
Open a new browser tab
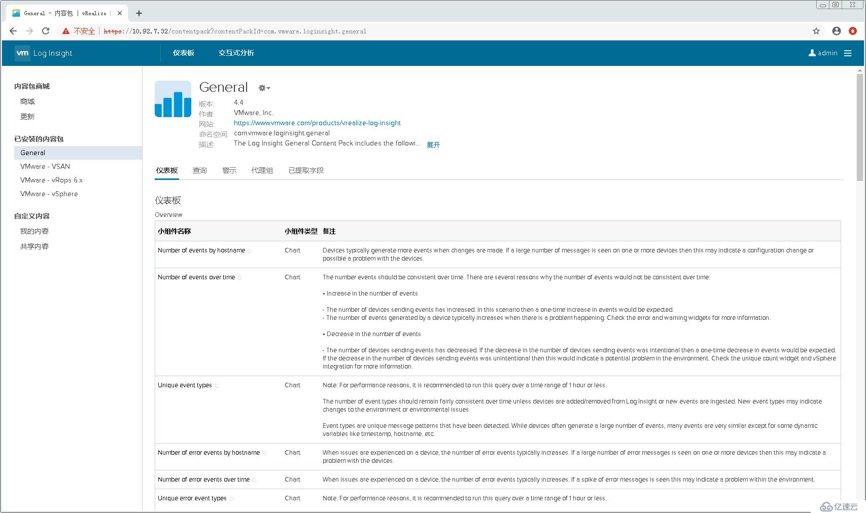coord(139,13)
